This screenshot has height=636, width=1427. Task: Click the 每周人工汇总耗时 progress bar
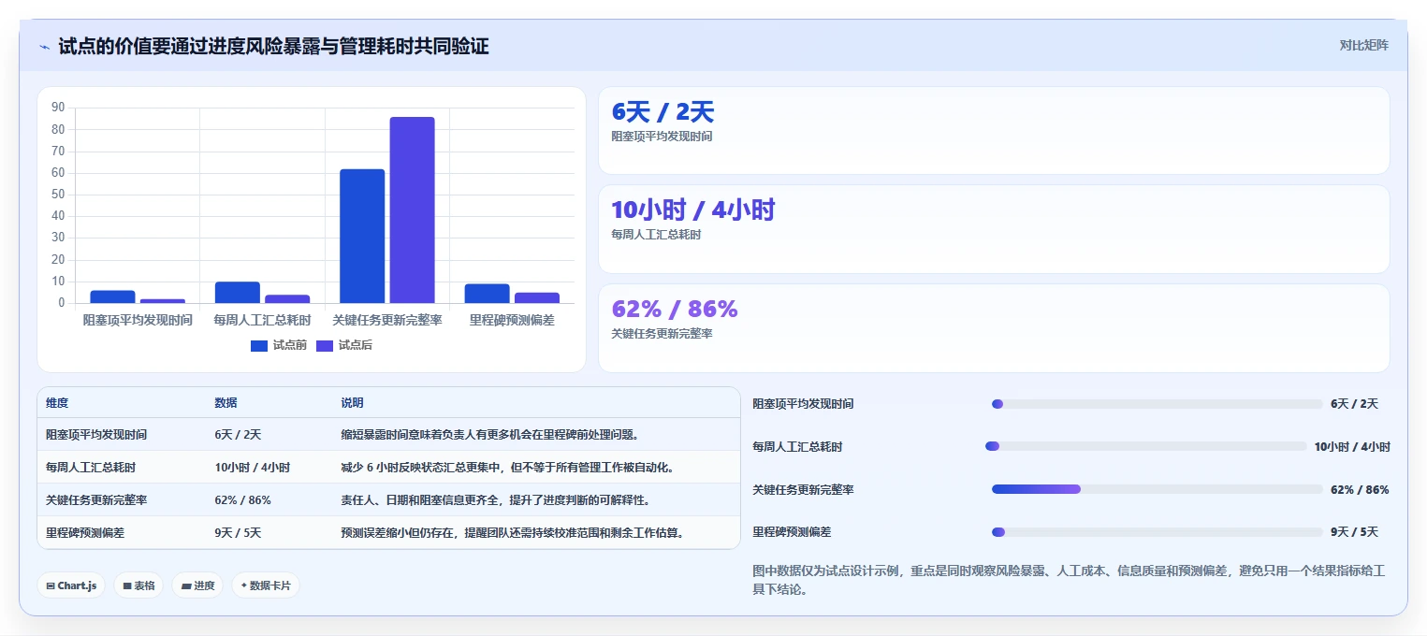click(1145, 446)
